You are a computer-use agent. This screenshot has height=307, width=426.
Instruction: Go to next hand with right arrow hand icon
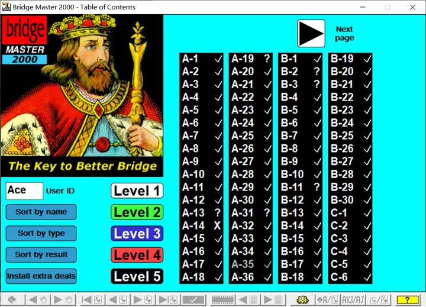click(63, 300)
